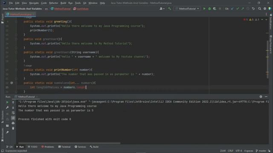Screen dimensions: 273x153
Task: Open the Navigate menu
Action: click(x=34, y=3)
